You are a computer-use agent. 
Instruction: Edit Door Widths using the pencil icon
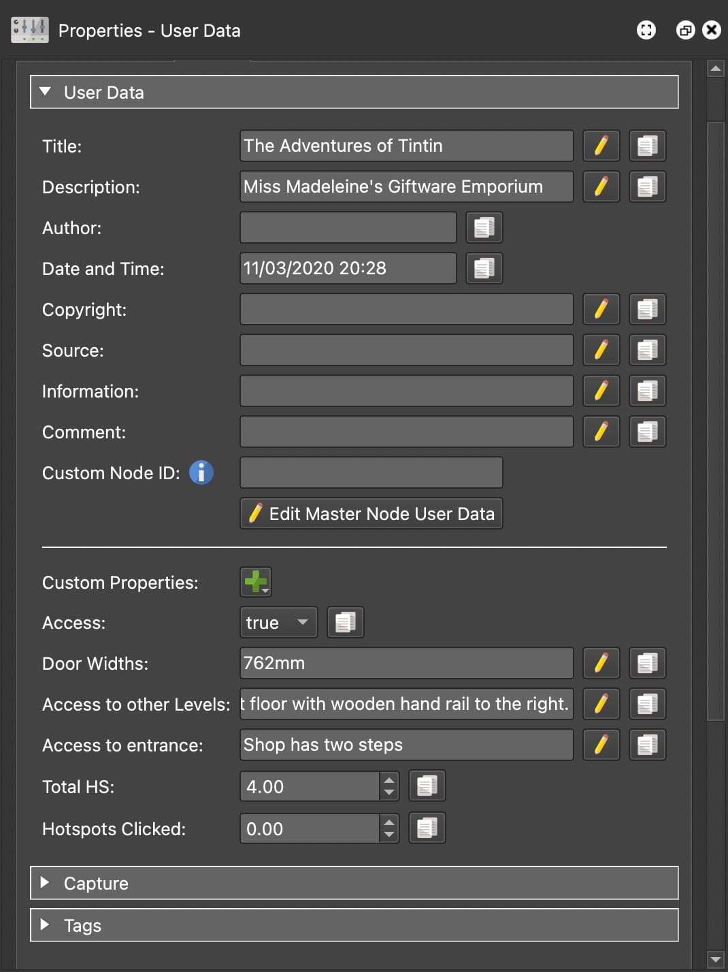click(x=601, y=663)
